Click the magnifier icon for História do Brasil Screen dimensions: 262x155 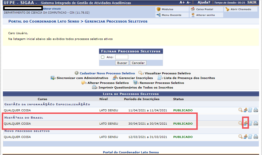[x=240, y=123]
